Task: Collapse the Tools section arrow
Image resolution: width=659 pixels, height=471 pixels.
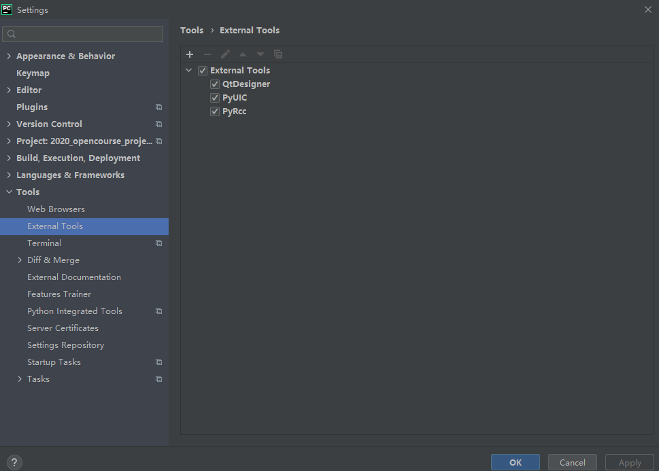Action: [9, 192]
